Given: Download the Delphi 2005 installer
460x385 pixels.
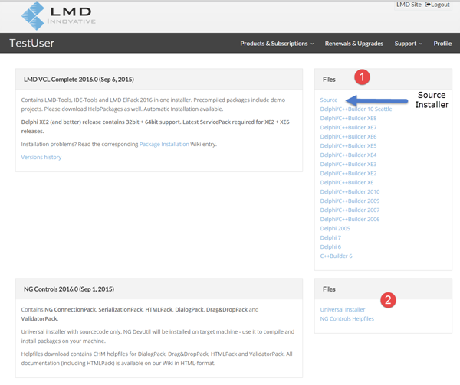Looking at the screenshot, I should pos(335,228).
